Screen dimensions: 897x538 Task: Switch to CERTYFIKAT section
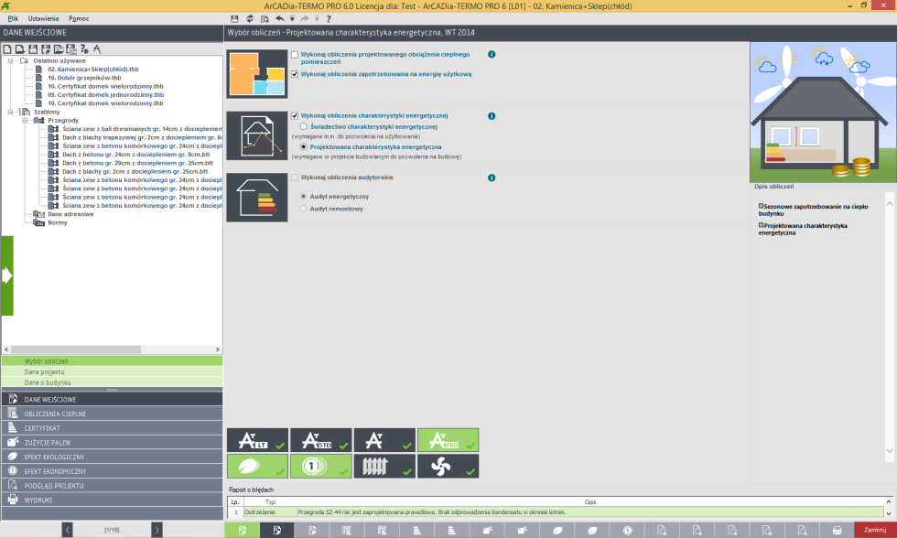[112, 428]
